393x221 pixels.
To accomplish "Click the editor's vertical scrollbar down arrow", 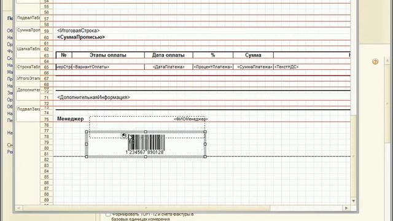I will click(x=354, y=201).
